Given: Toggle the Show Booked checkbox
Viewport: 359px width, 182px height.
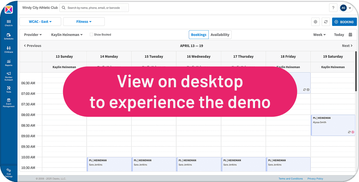Looking at the screenshot, I should 91,35.
